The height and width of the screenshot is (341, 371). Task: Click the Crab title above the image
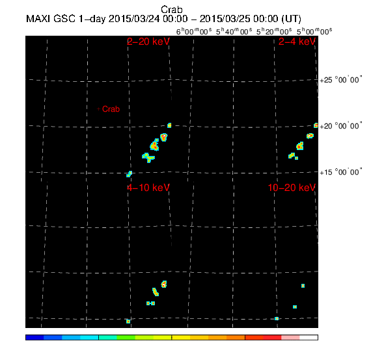click(x=172, y=10)
